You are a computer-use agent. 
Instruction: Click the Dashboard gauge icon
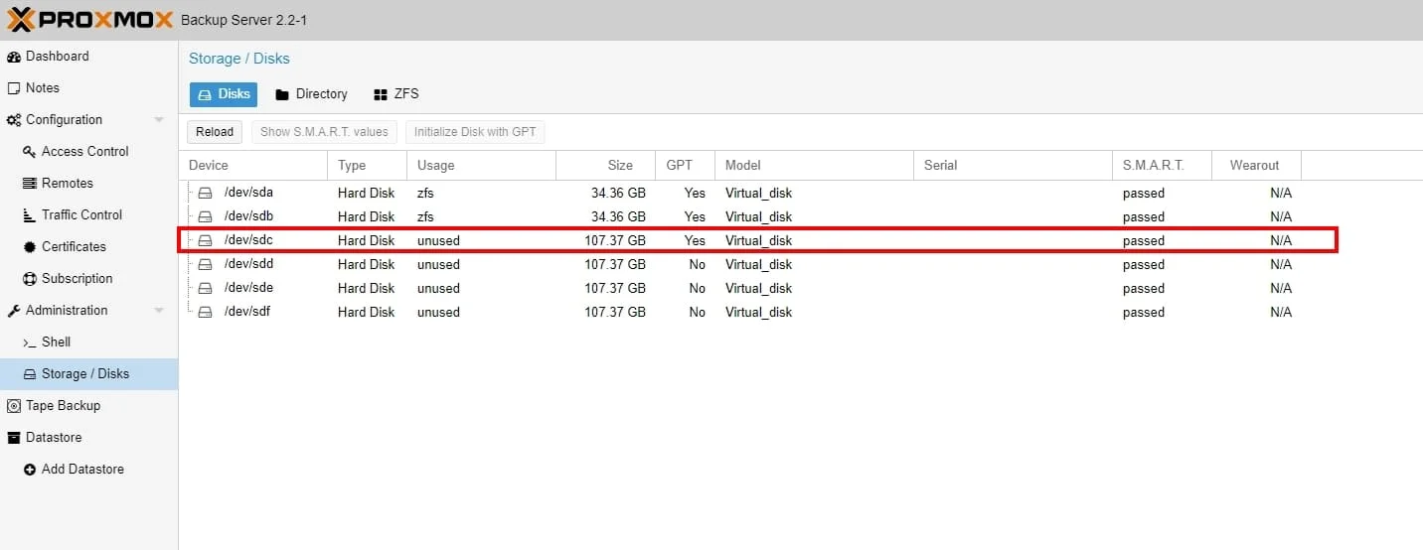(x=14, y=57)
